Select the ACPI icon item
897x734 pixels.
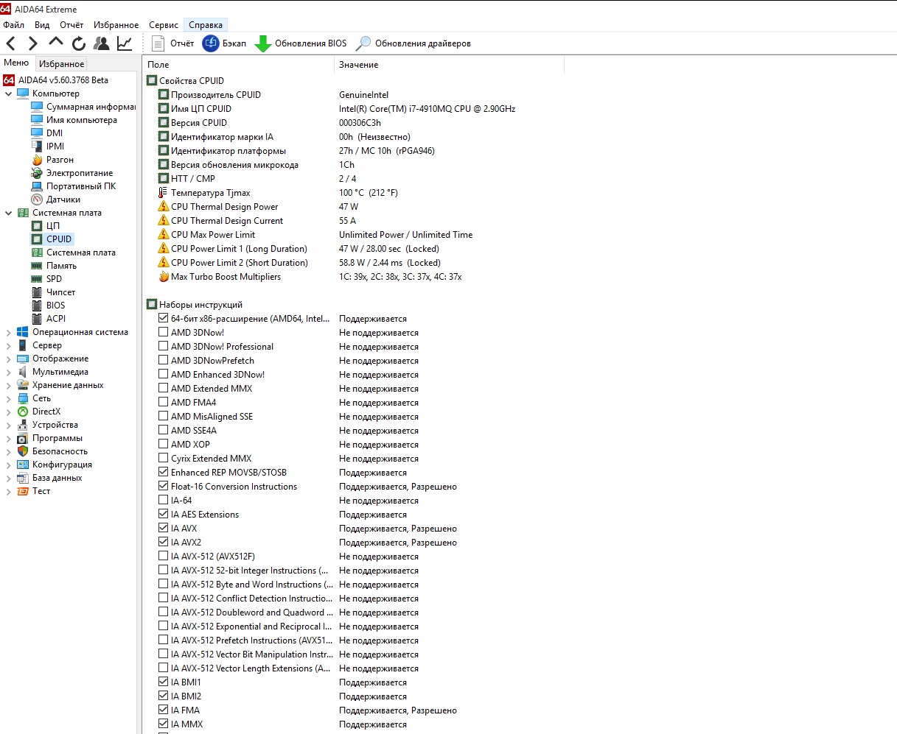tap(37, 319)
